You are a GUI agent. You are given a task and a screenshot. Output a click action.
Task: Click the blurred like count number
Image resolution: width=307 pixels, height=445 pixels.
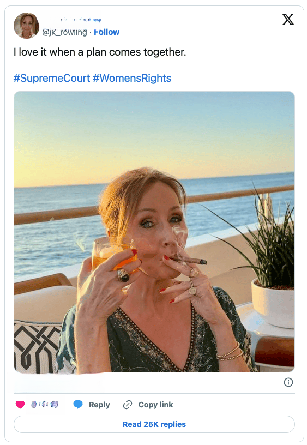[44, 405]
